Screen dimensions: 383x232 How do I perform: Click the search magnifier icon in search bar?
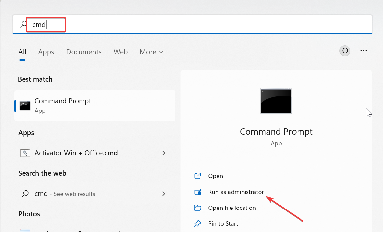[22, 24]
